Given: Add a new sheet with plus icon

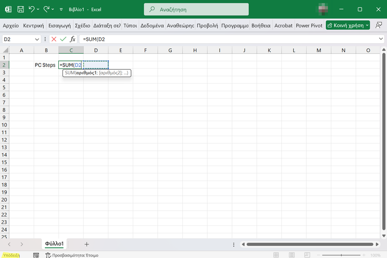Looking at the screenshot, I should click(x=87, y=244).
